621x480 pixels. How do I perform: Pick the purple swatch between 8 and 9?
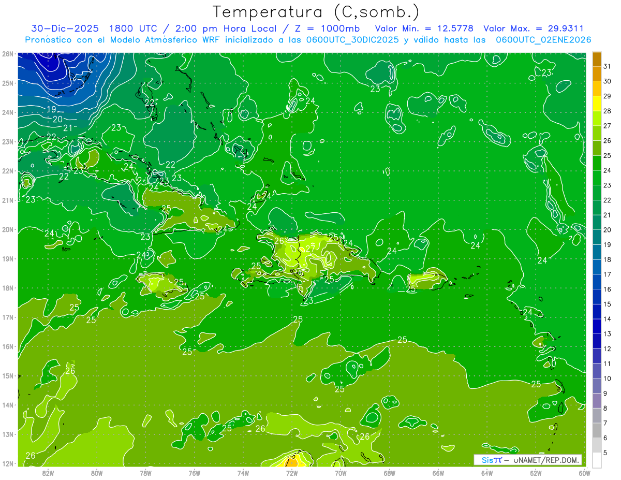click(597, 400)
